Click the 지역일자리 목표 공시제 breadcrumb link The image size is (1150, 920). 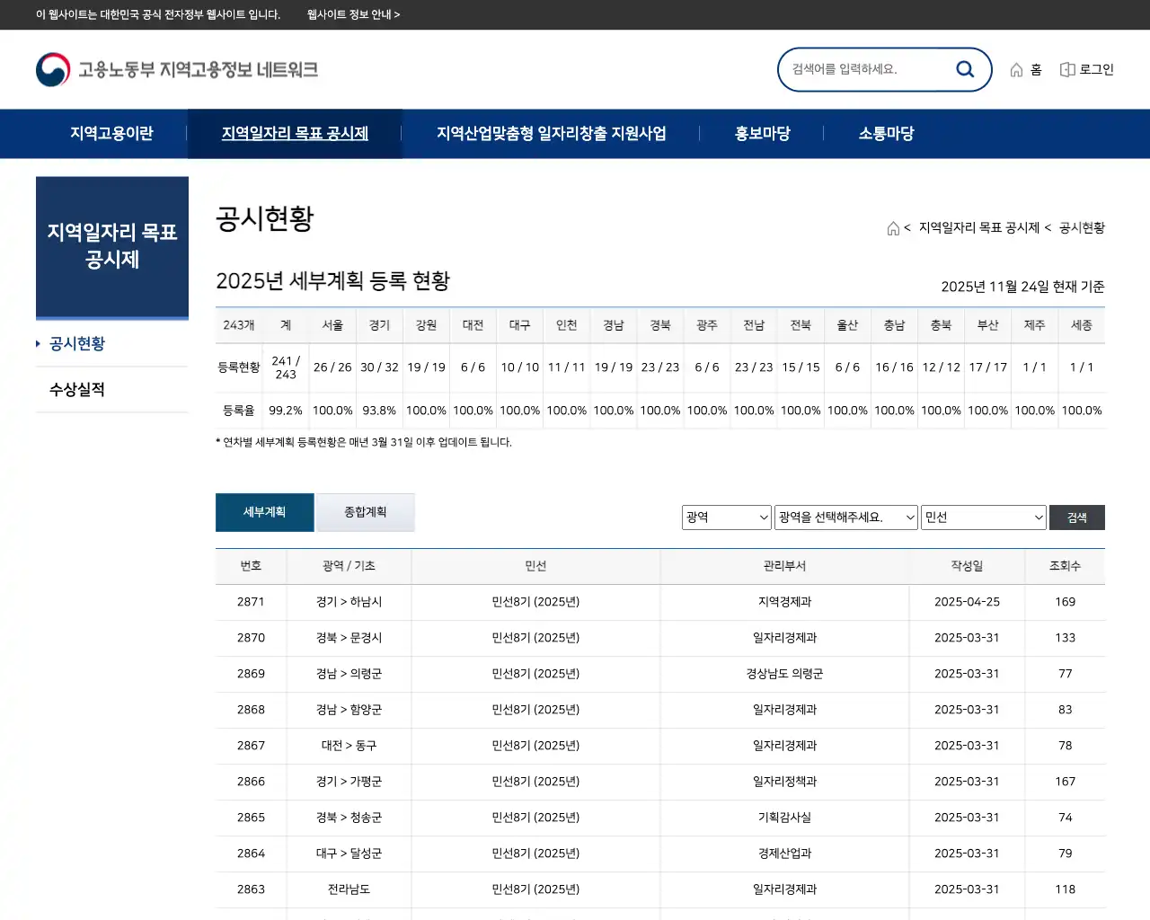979,227
